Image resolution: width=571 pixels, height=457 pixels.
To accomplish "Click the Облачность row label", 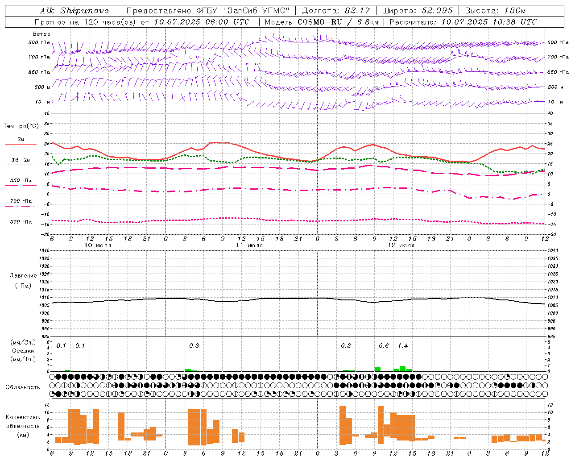I will pyautogui.click(x=22, y=387).
